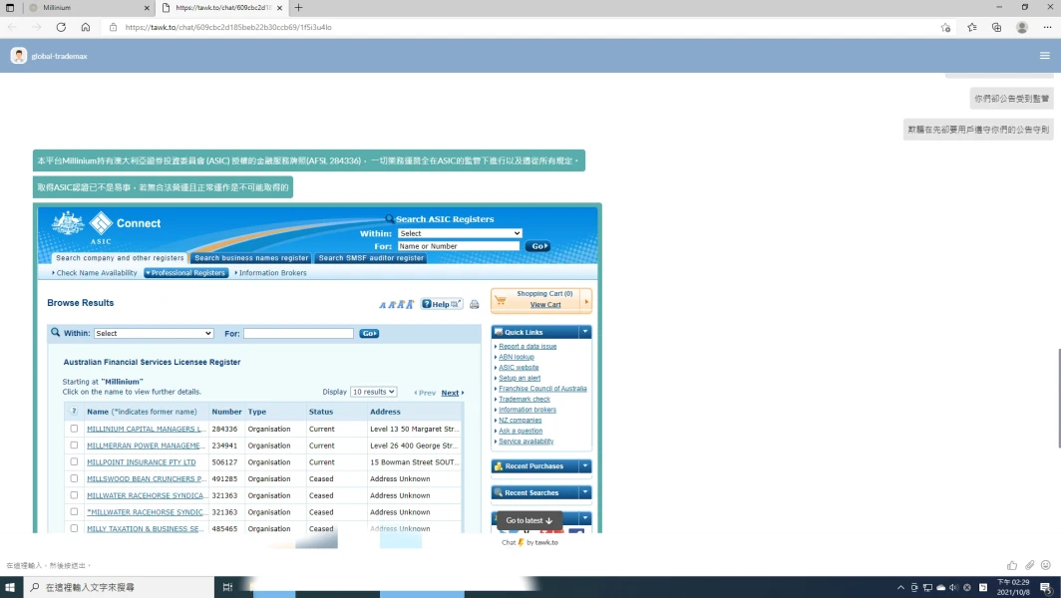
Task: Expand the Recent Searches panel arrow
Action: [x=585, y=492]
